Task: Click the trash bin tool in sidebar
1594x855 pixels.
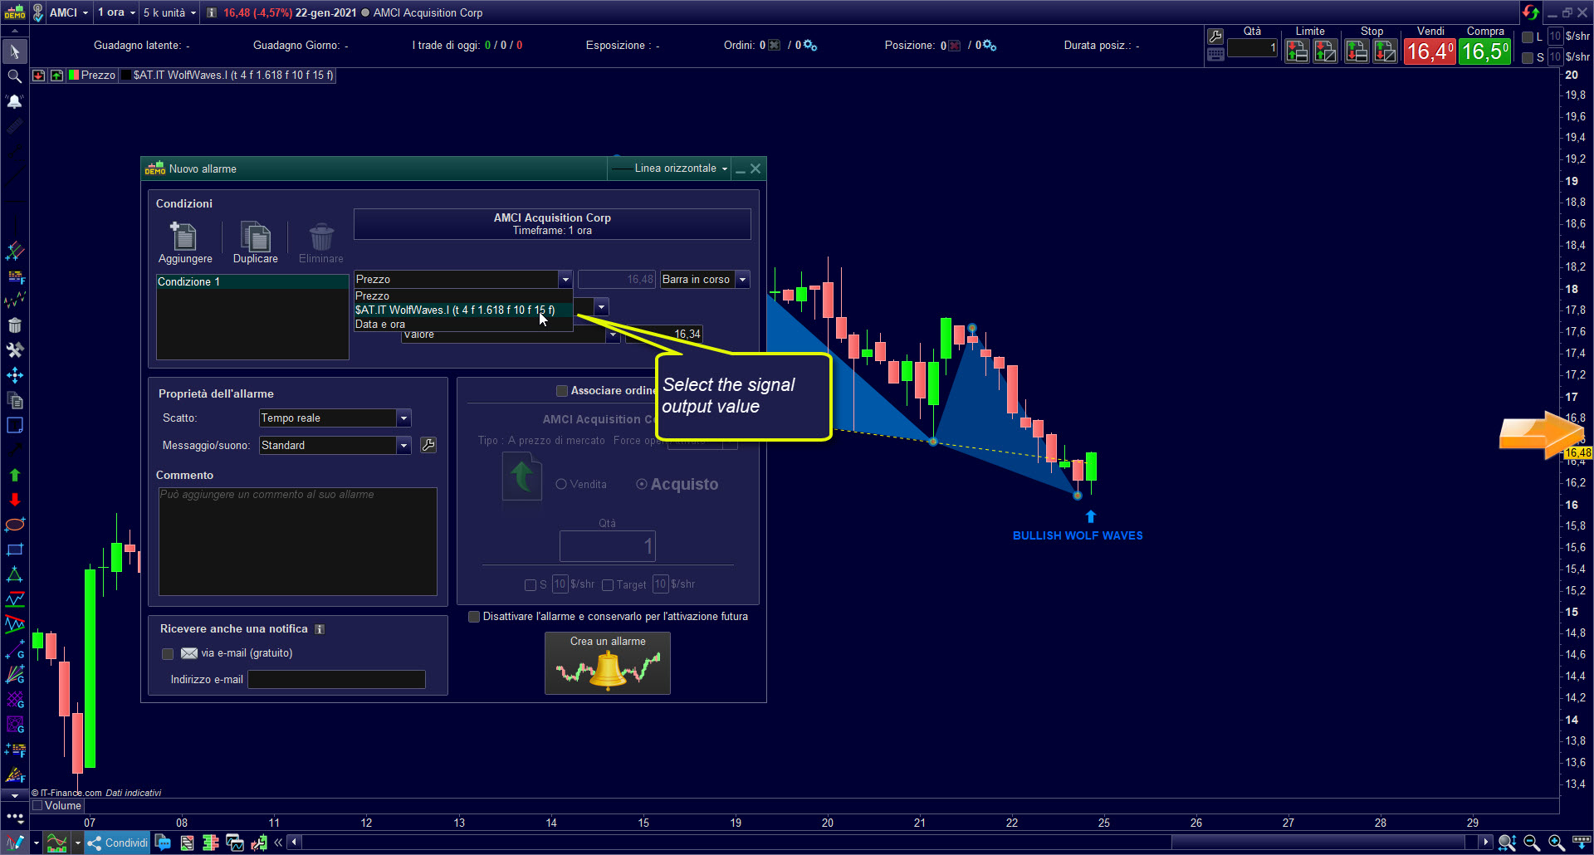Action: pos(14,325)
